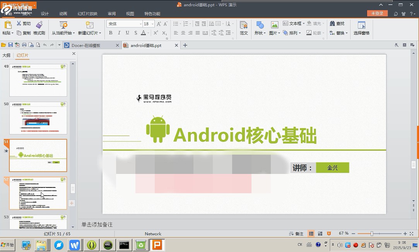The width and height of the screenshot is (419, 252).
Task: Open the Animation (动画) ribbon tab
Action: [x=63, y=14]
